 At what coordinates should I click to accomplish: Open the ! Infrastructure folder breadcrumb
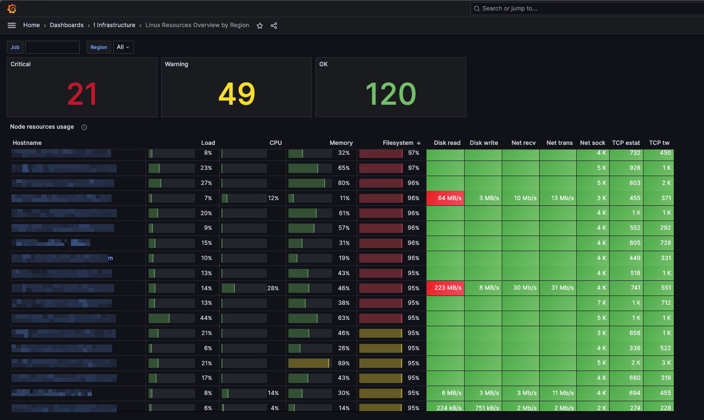pyautogui.click(x=114, y=25)
